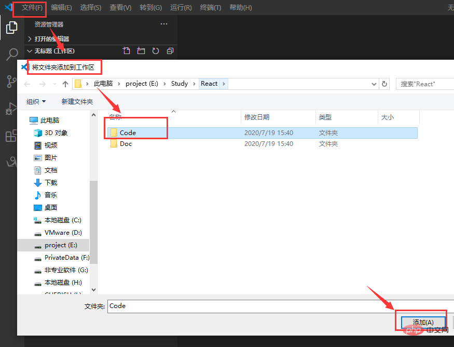Screen dimensions: 454x347
Task: Open the 文件(F) menu
Action: 32,8
